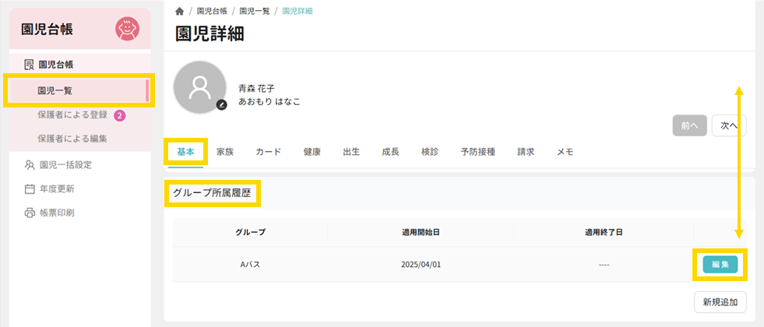
Task: Select 園児一覧 in the sidebar
Action: [55, 90]
